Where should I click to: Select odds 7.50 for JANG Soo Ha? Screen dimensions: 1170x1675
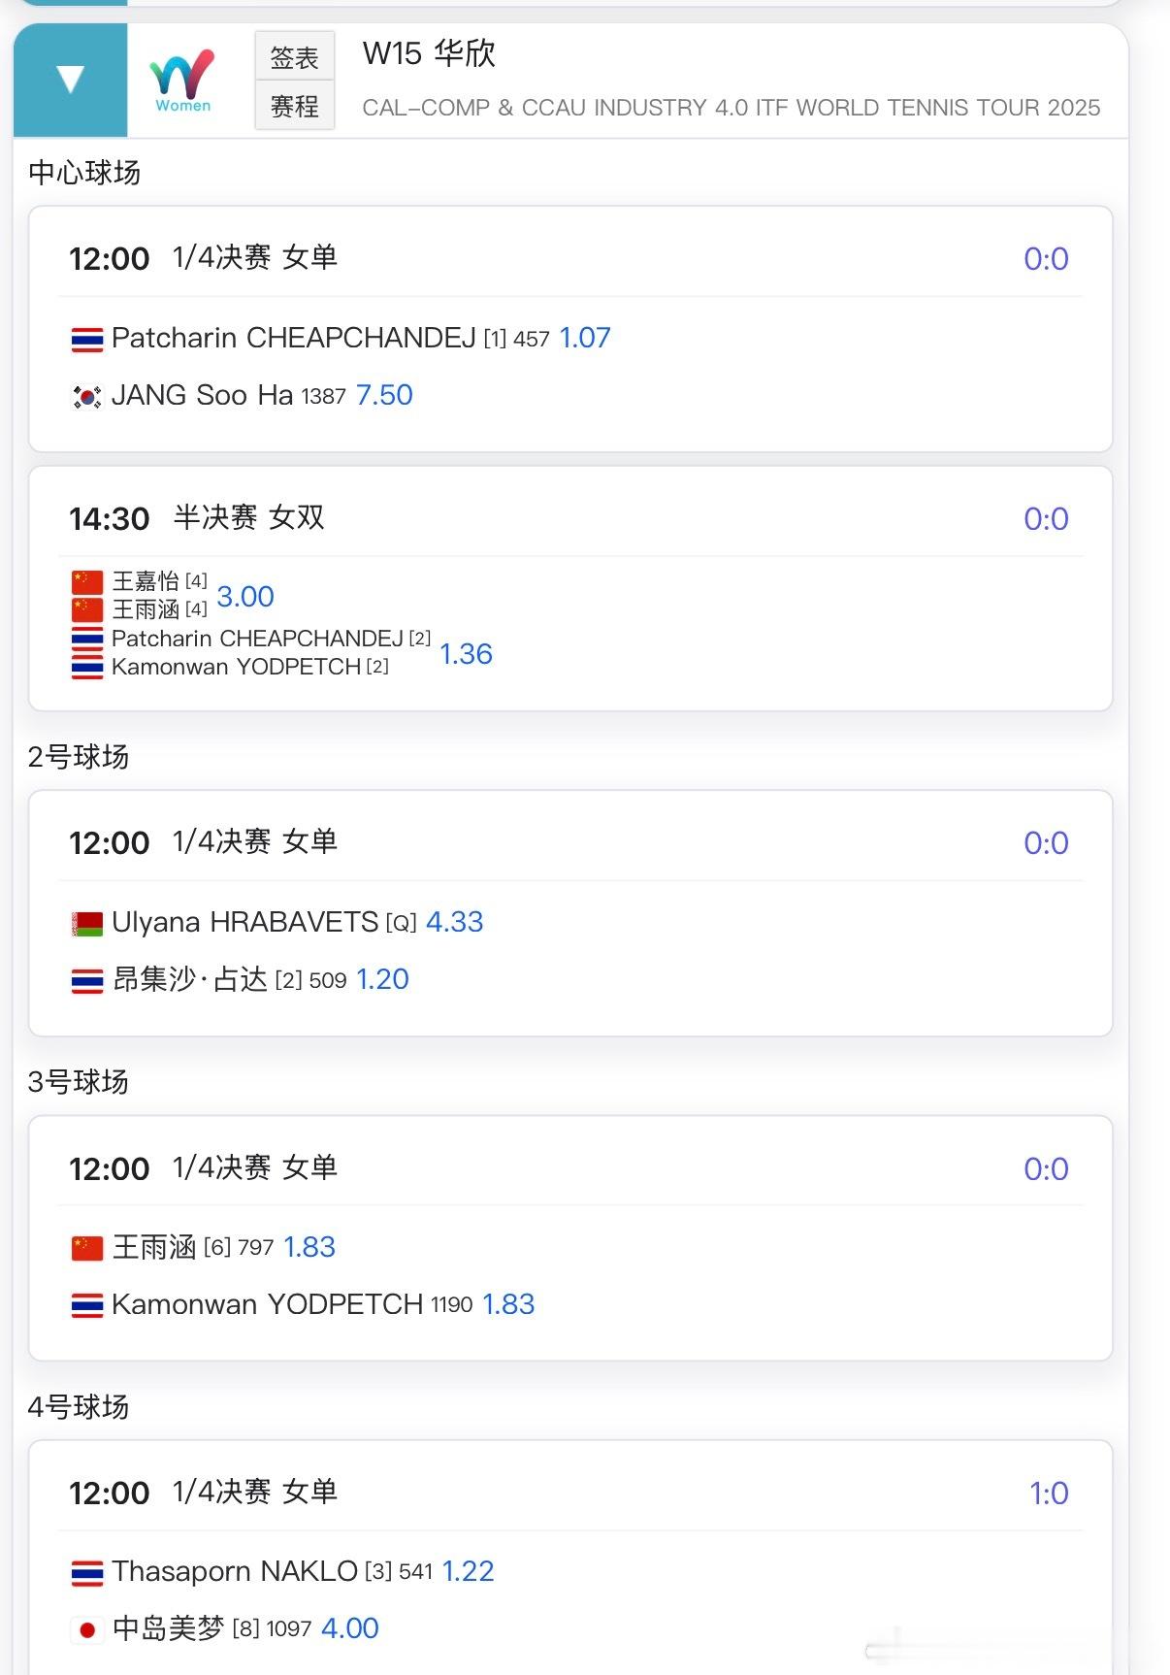tap(384, 395)
